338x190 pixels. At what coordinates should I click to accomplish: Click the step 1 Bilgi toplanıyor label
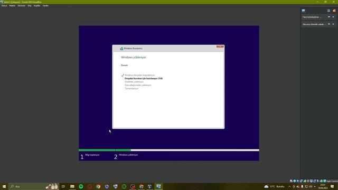point(92,155)
